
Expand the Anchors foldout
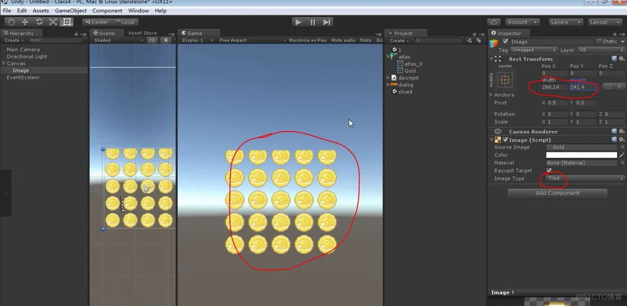click(x=491, y=95)
